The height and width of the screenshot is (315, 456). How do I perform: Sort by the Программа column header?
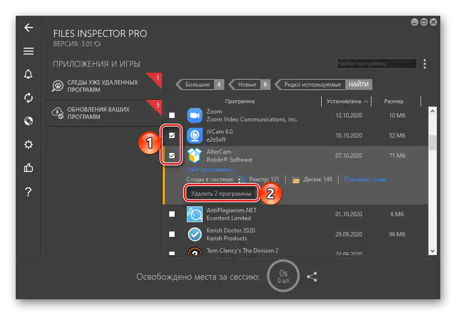(x=240, y=101)
